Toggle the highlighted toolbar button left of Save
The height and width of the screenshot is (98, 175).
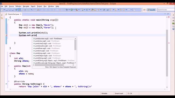coord(19,10)
